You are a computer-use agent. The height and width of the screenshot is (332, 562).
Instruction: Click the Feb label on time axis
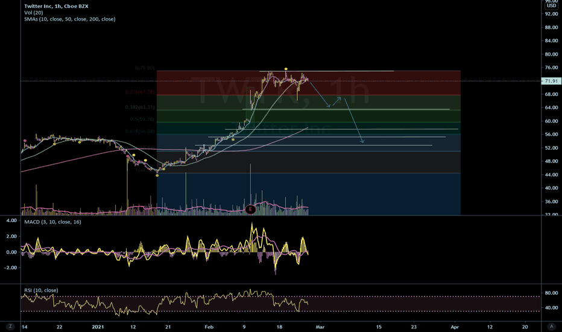tap(209, 327)
